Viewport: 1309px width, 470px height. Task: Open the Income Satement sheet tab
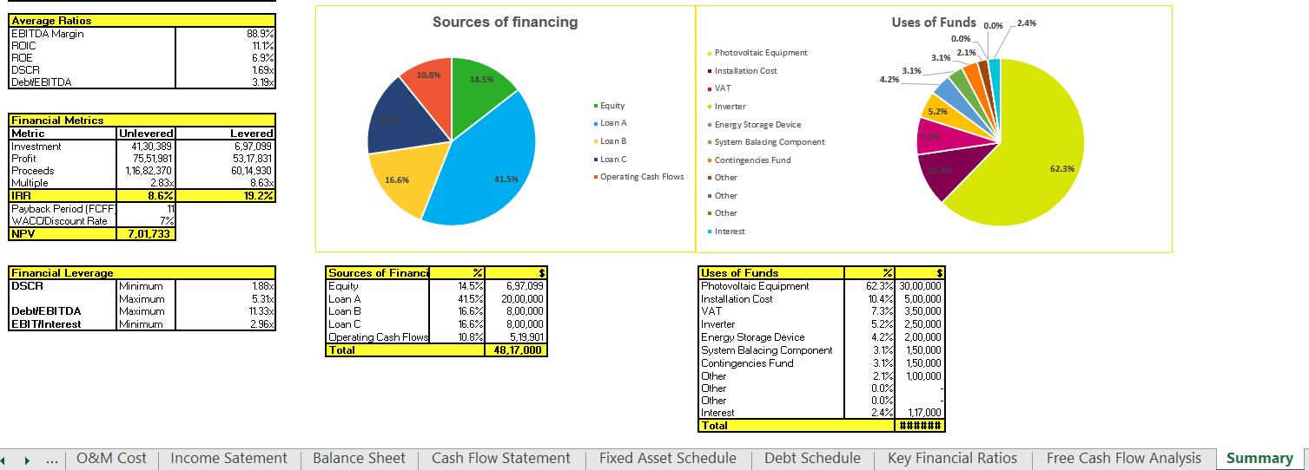[x=228, y=459]
